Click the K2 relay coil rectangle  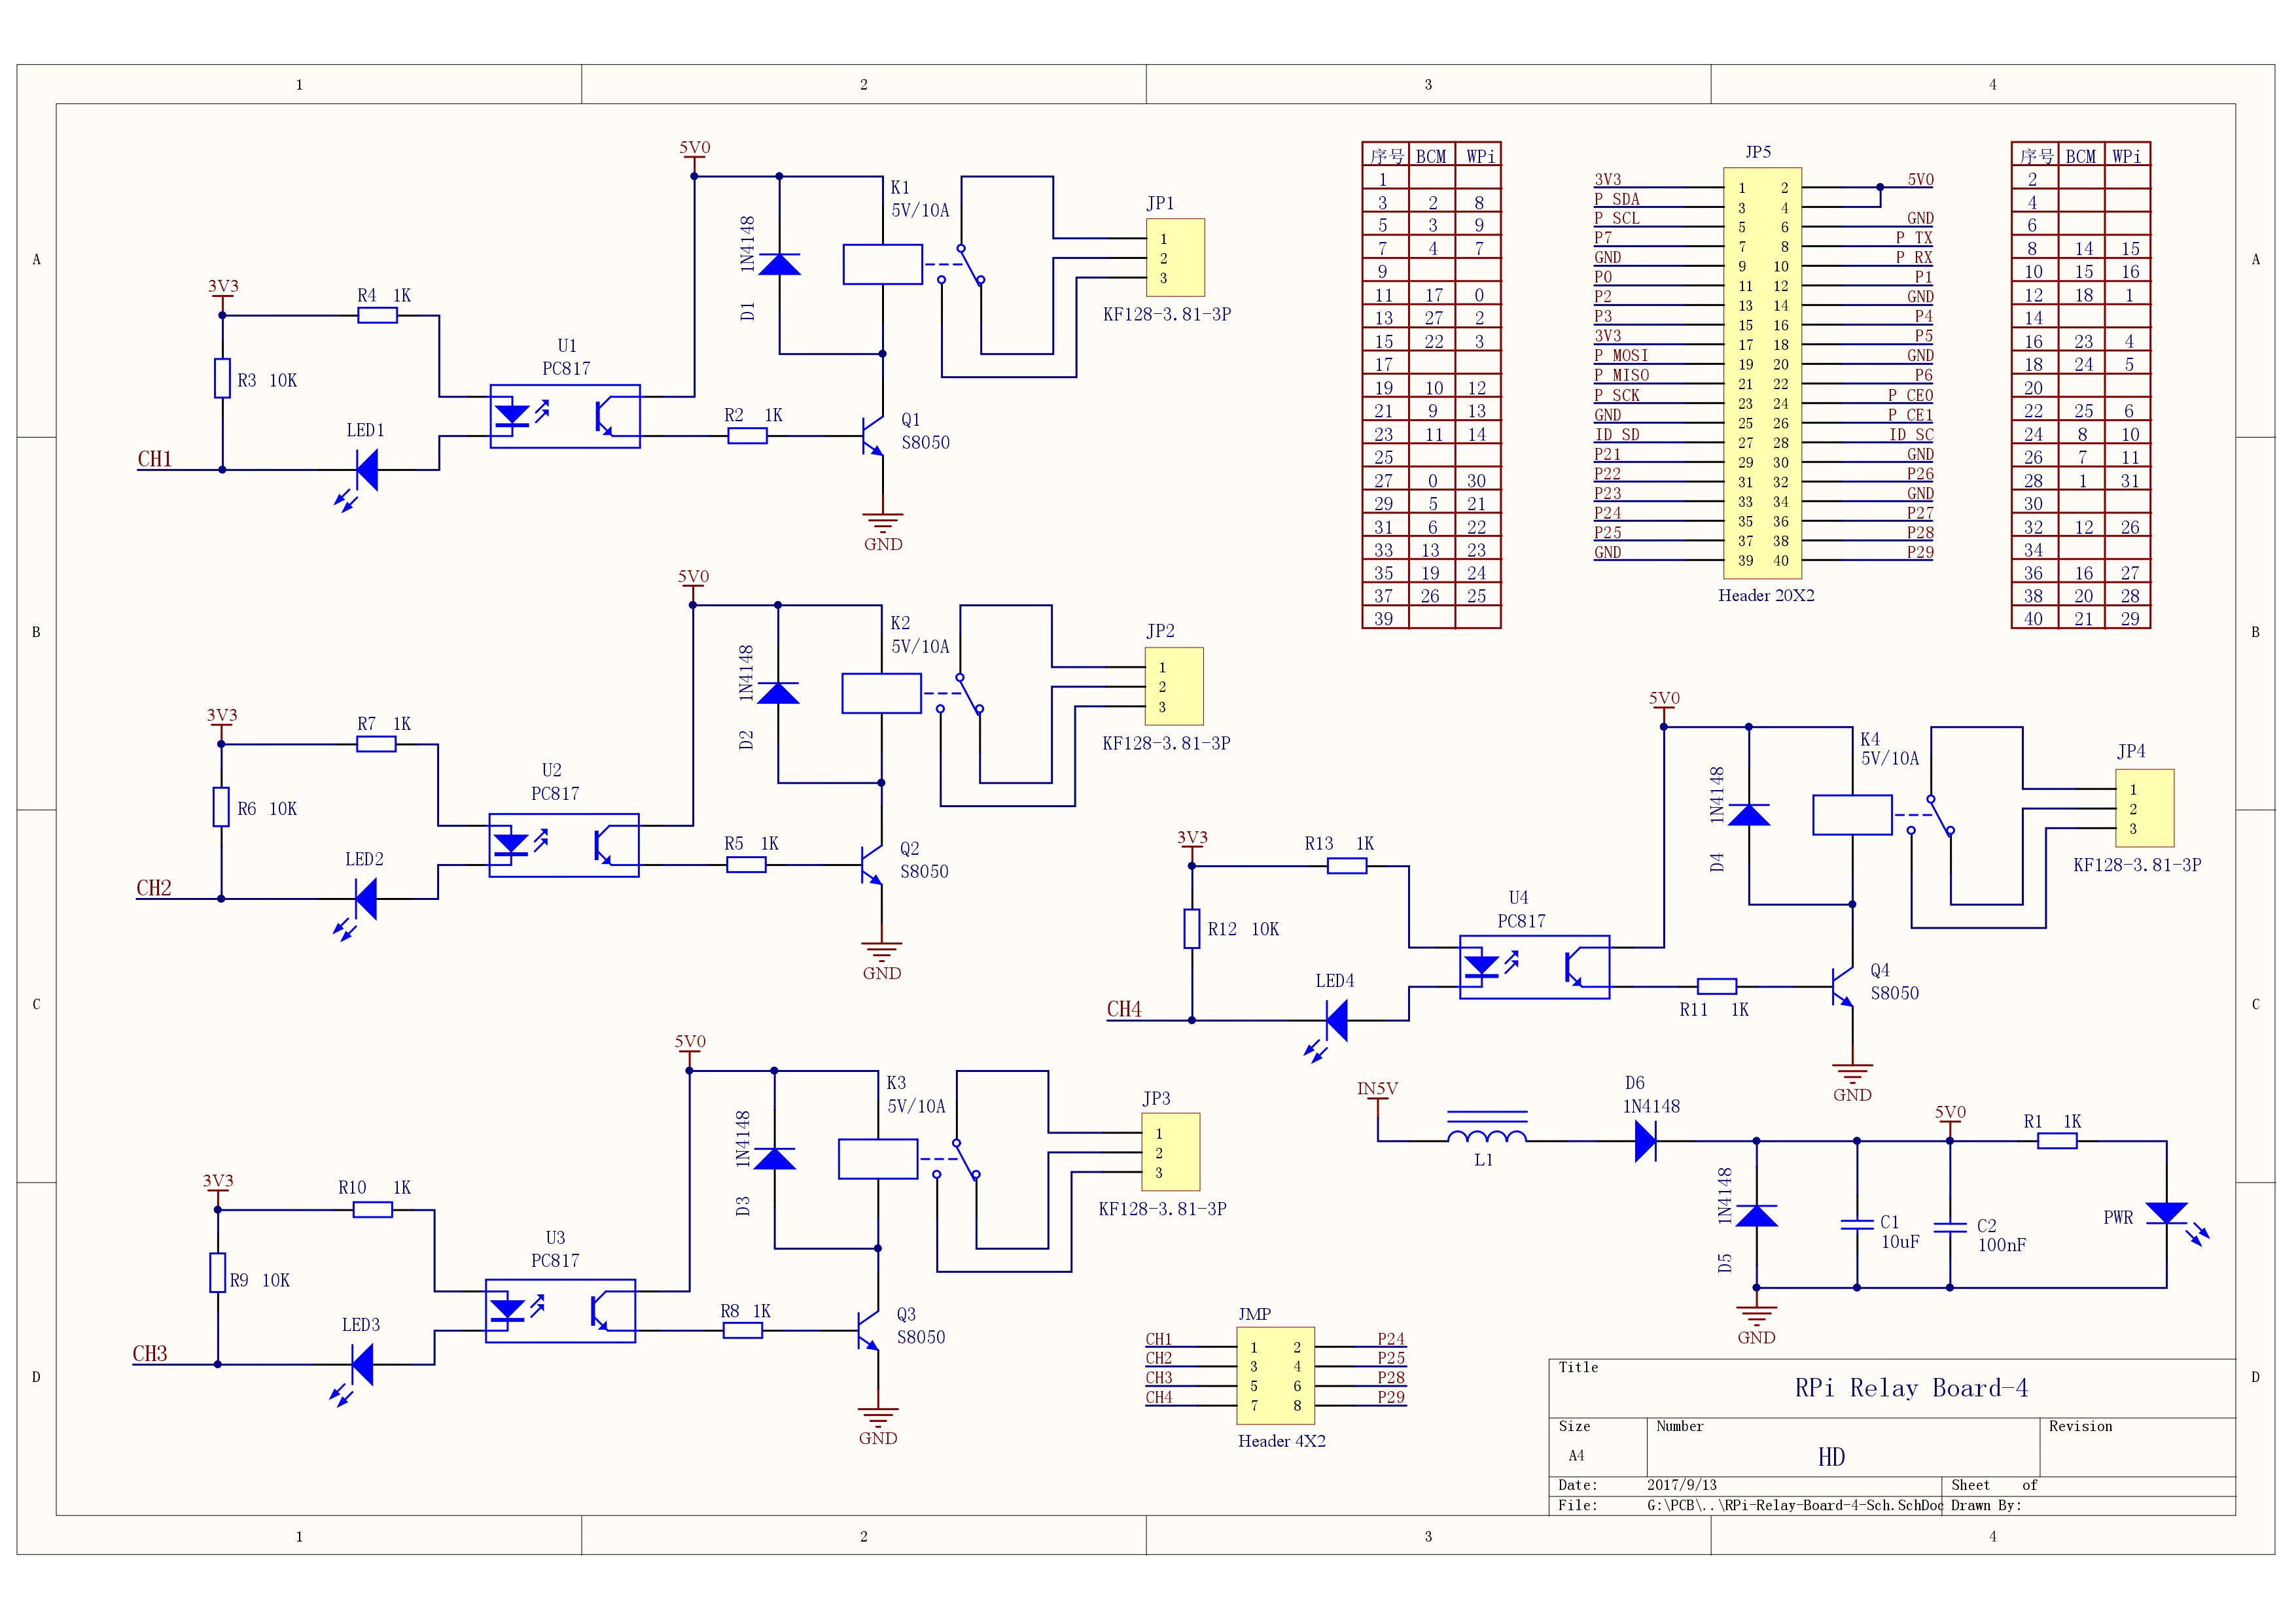881,693
